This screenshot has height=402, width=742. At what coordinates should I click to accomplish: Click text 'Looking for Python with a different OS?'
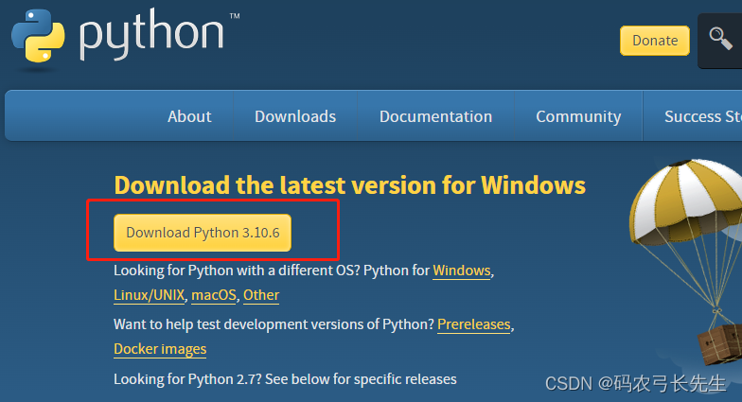[237, 271]
